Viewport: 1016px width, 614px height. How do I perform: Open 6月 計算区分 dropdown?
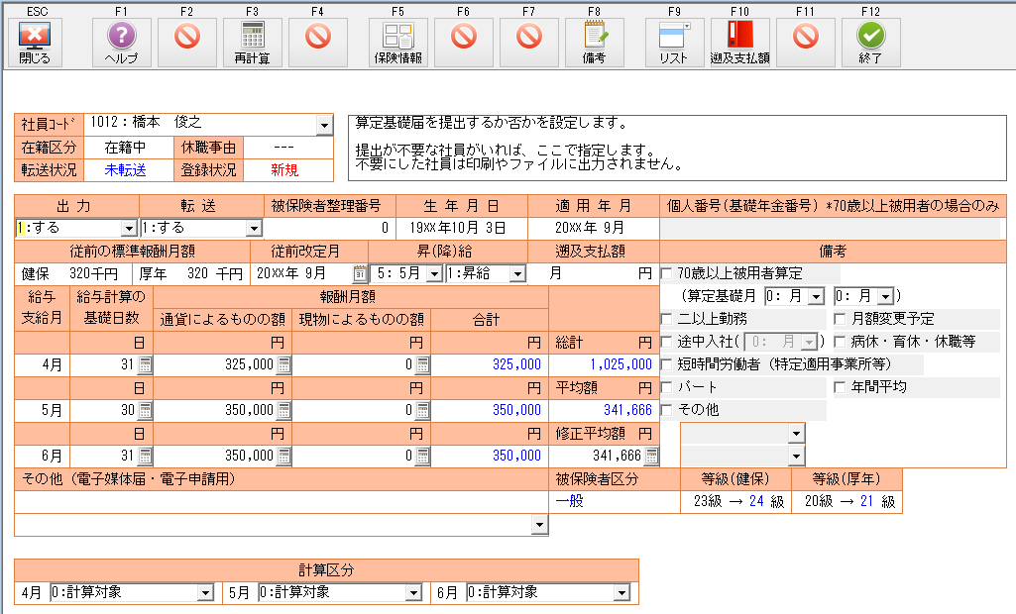621,592
